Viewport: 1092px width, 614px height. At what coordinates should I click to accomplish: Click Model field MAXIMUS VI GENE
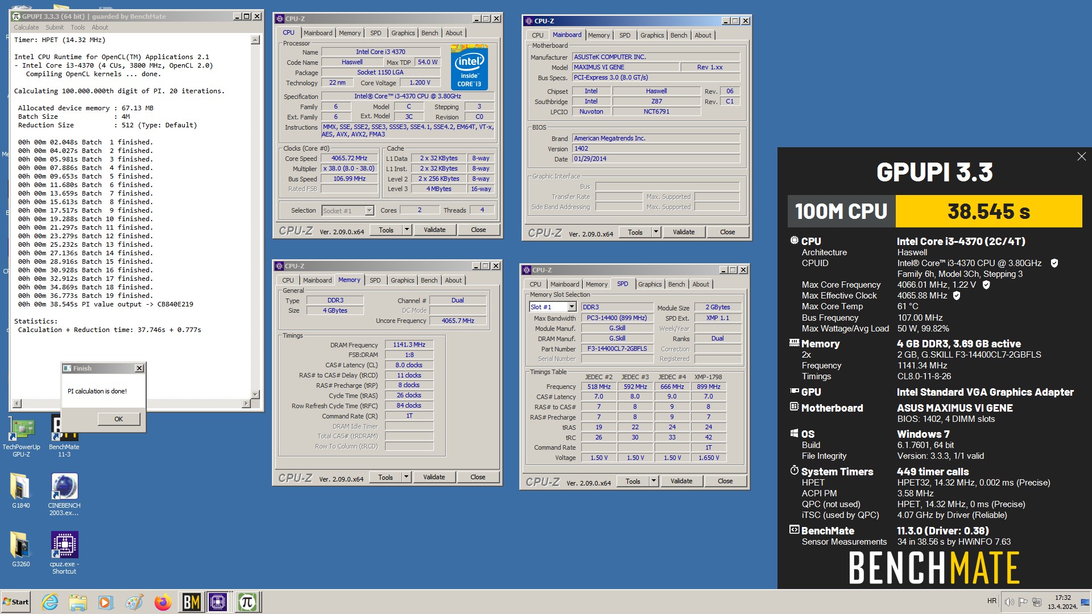click(625, 67)
